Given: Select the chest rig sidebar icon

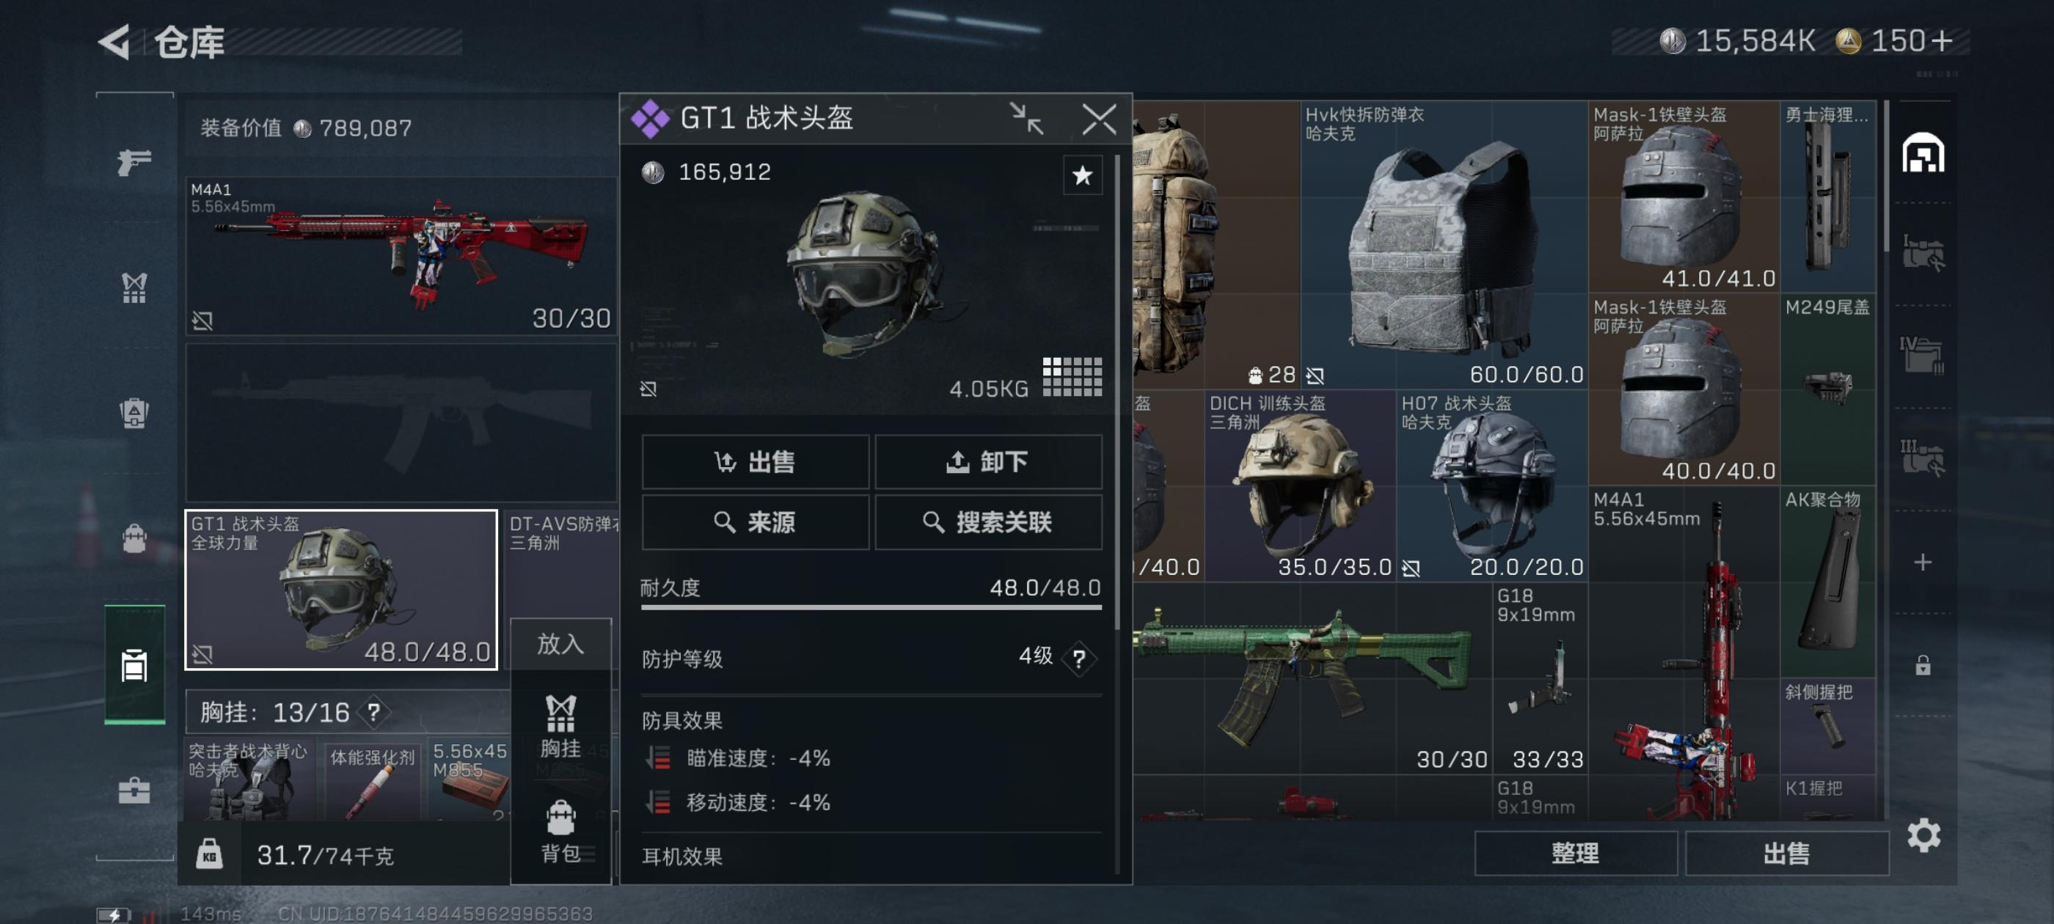Looking at the screenshot, I should tap(134, 287).
